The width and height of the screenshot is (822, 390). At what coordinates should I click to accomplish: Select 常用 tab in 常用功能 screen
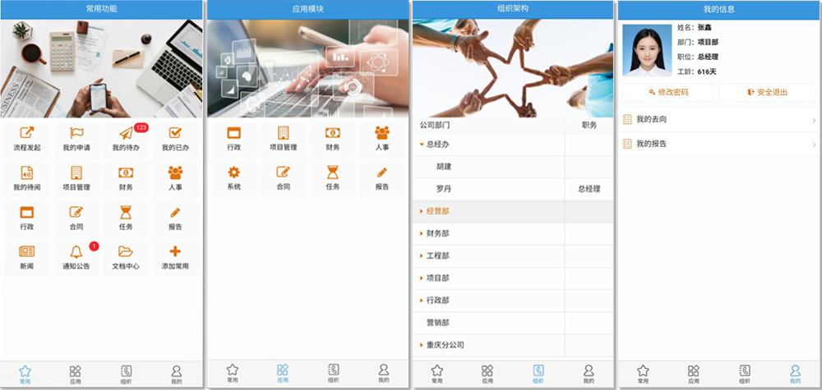(25, 375)
